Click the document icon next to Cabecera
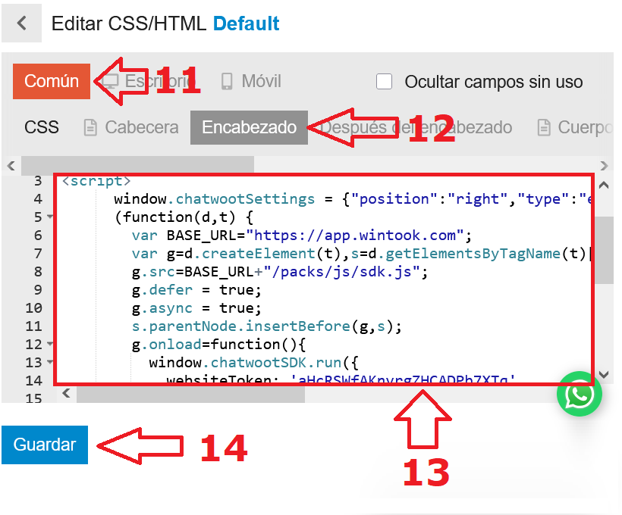The height and width of the screenshot is (515, 622). click(x=90, y=127)
